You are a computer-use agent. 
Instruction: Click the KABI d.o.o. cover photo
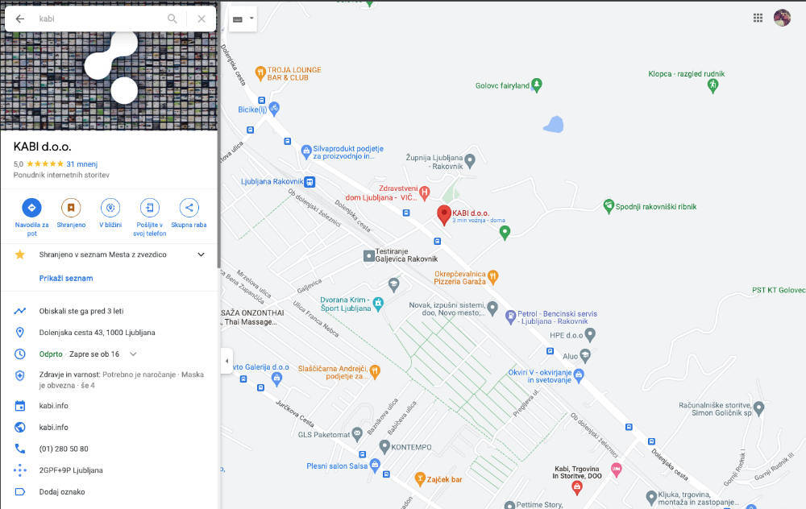[109, 80]
